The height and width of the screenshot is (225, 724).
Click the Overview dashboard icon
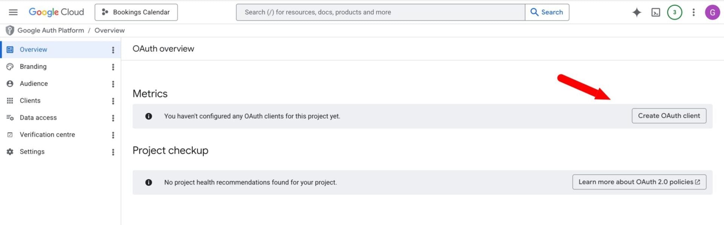[x=10, y=50]
